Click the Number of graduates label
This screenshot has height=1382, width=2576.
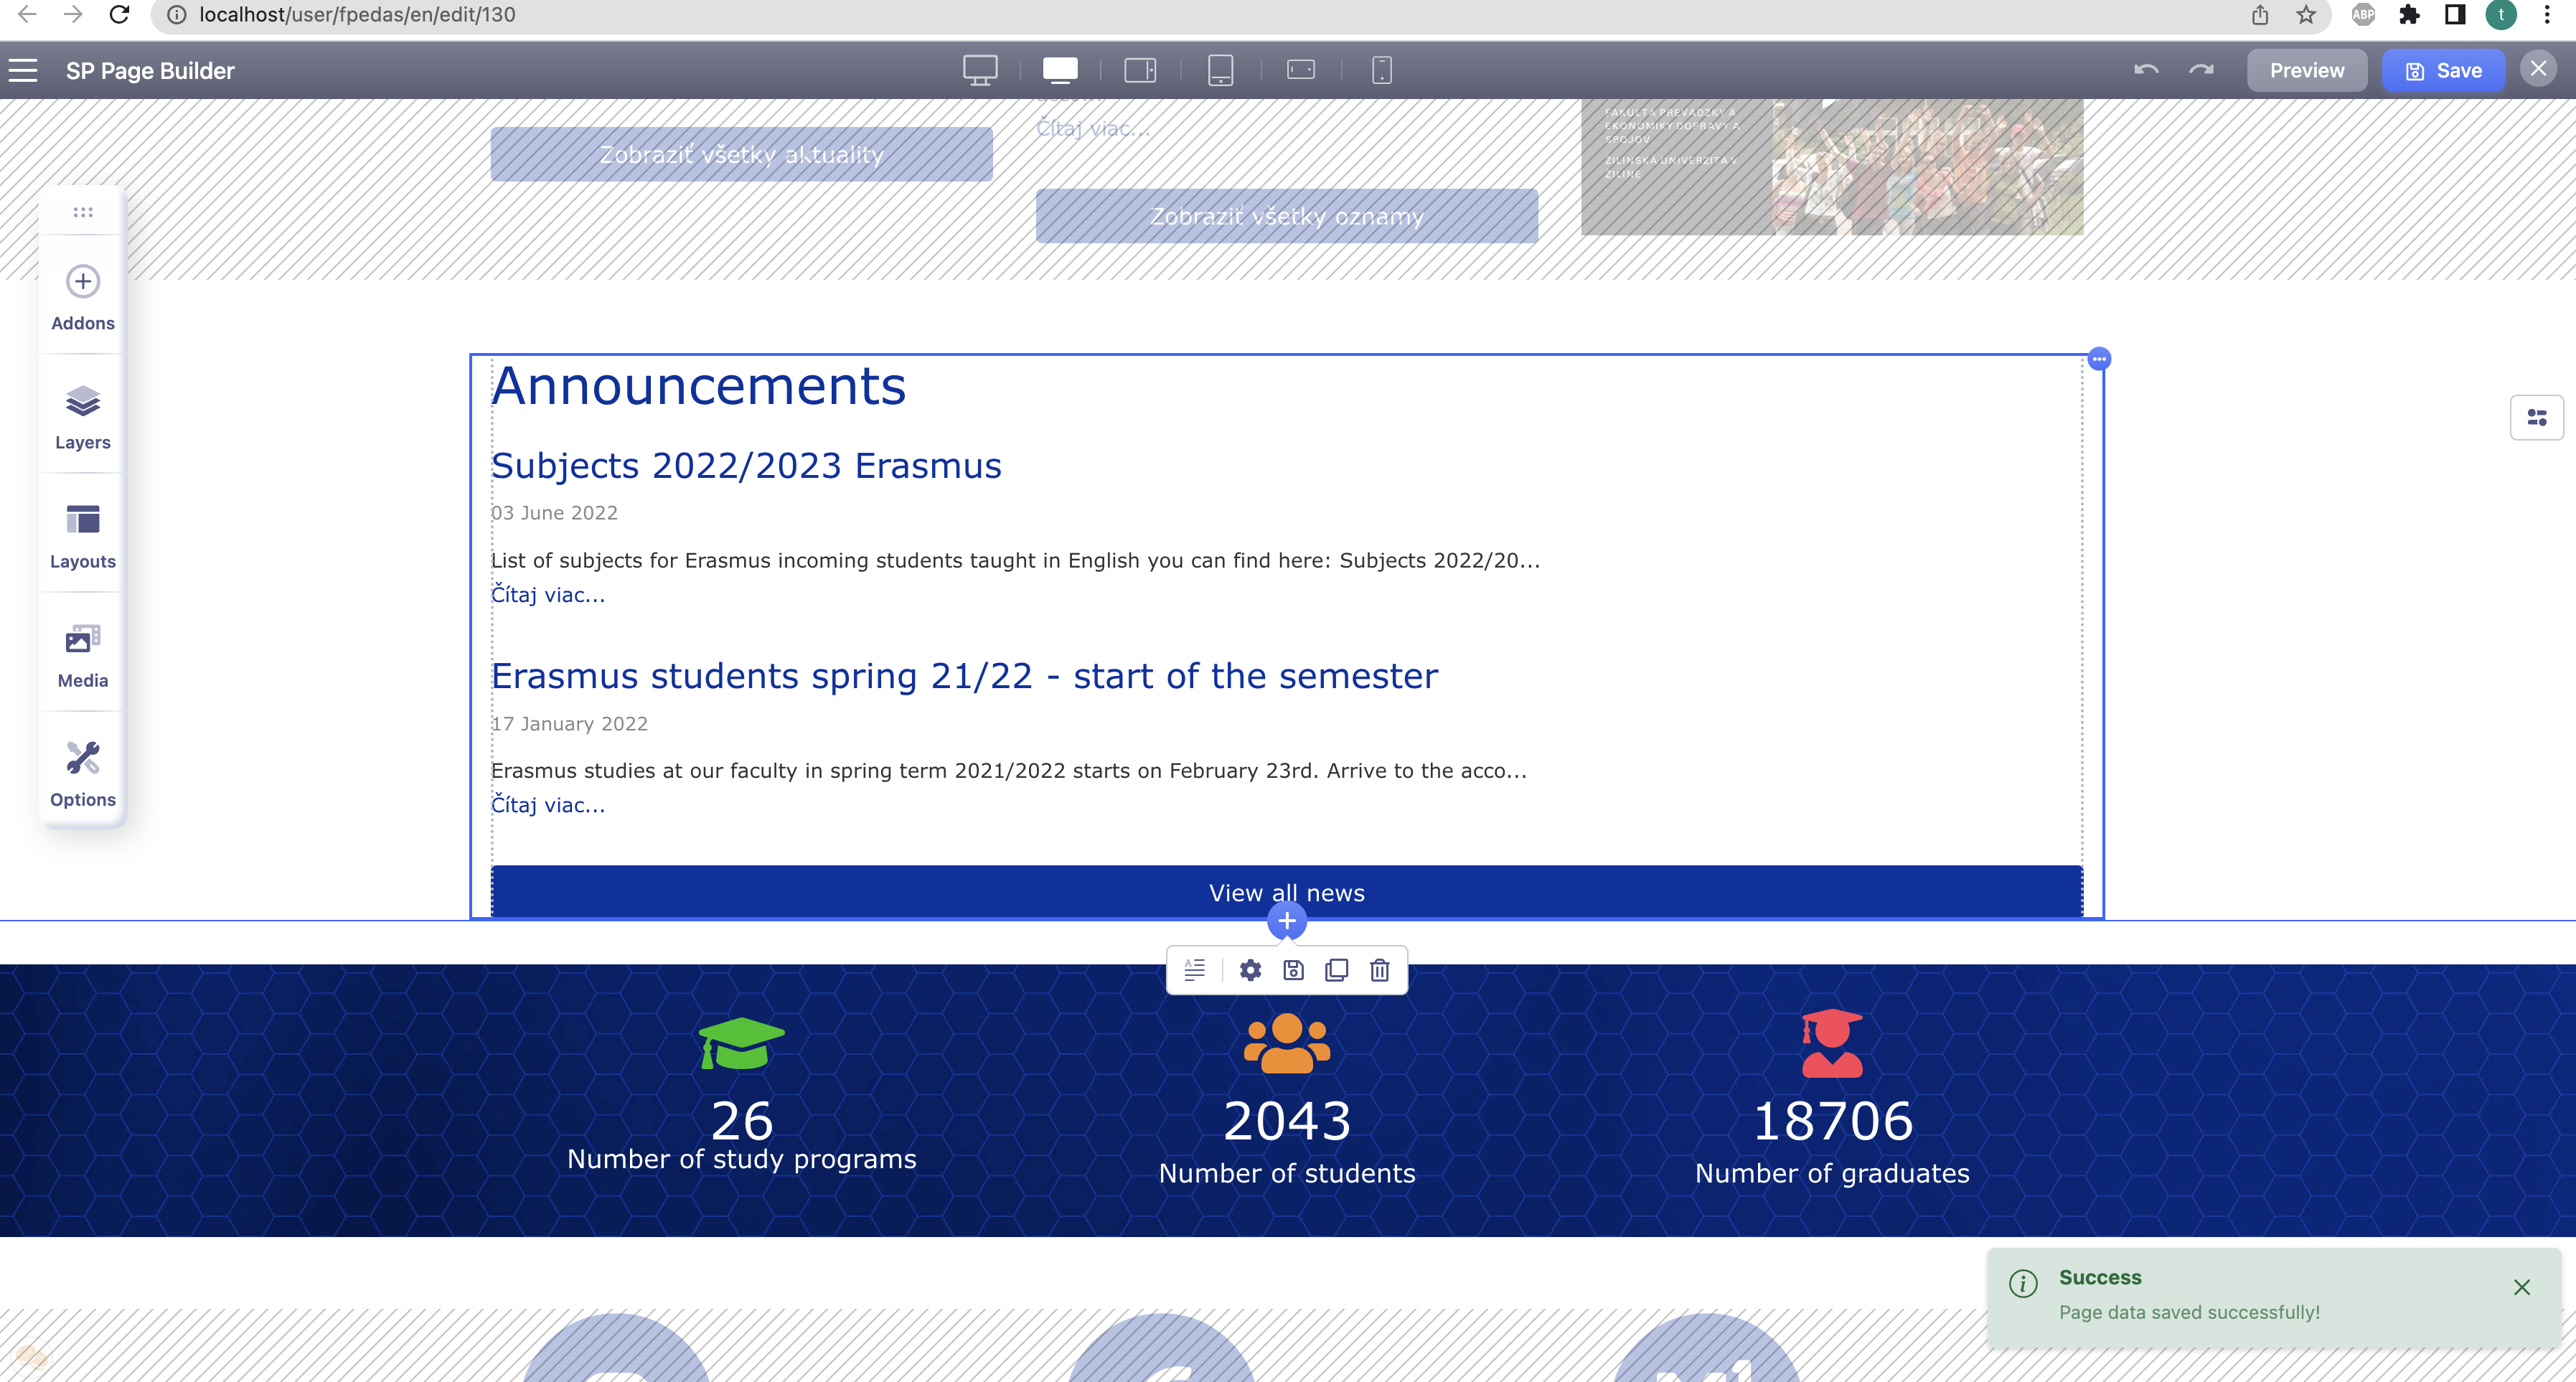click(1832, 1174)
